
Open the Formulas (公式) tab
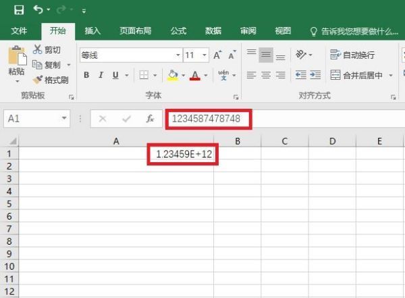click(x=178, y=31)
